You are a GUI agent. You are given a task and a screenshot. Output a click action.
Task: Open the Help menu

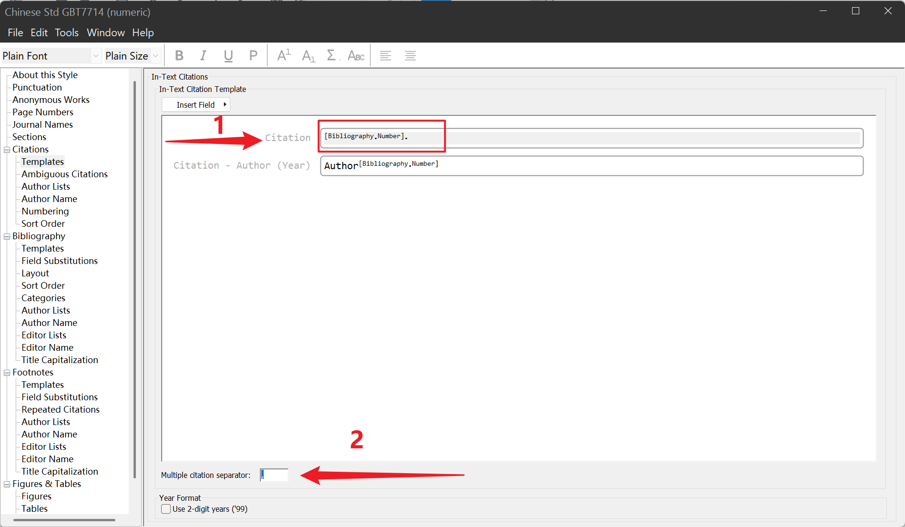(143, 32)
